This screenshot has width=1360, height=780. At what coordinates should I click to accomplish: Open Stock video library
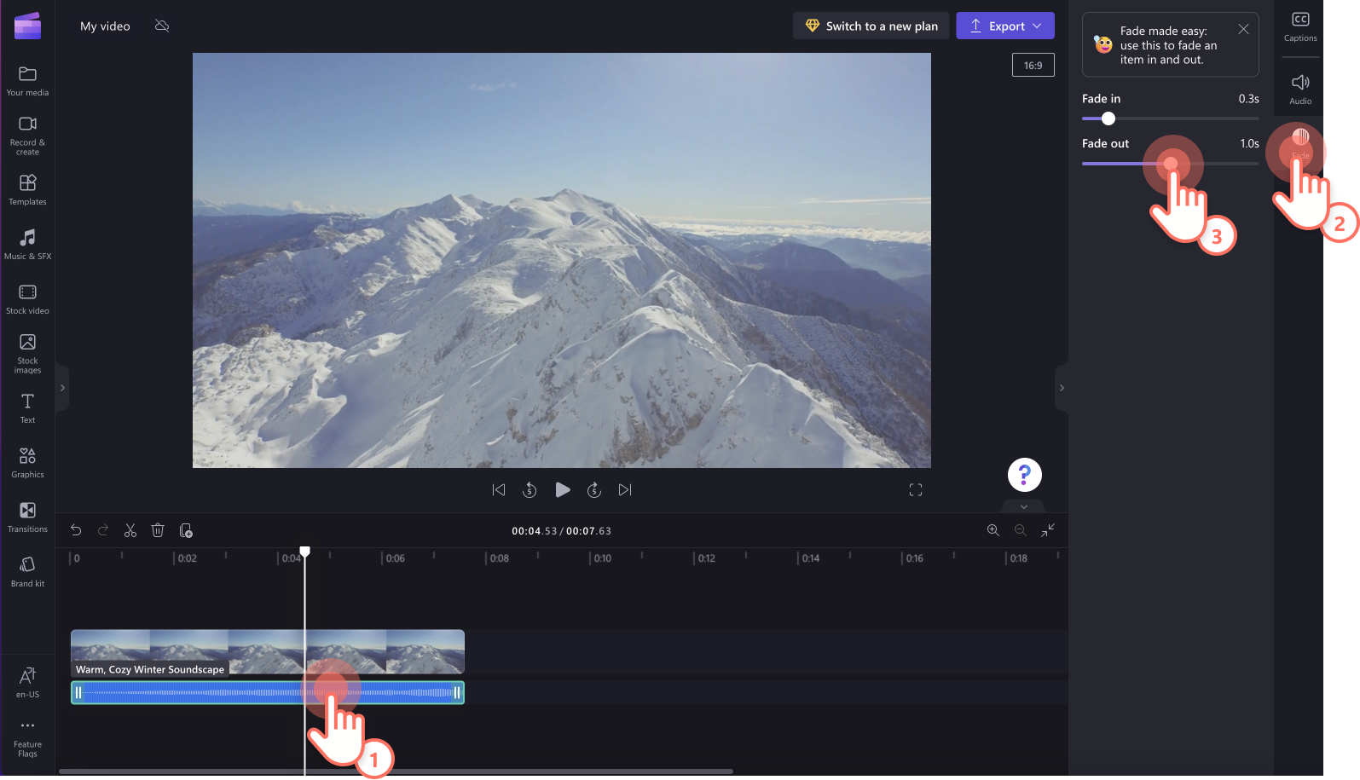pyautogui.click(x=27, y=298)
